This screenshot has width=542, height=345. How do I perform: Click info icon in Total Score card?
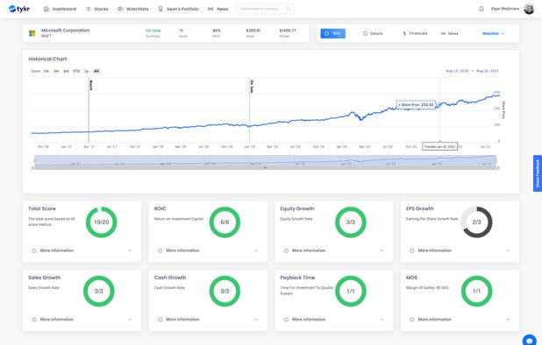point(34,250)
